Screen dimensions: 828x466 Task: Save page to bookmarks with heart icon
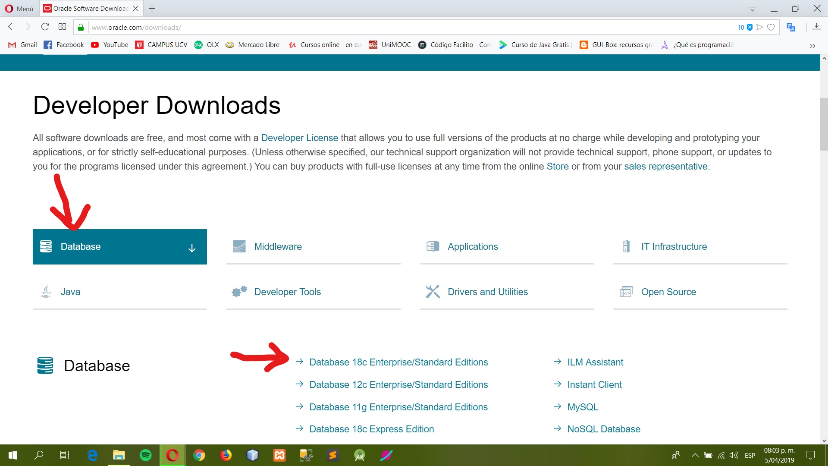click(x=772, y=27)
